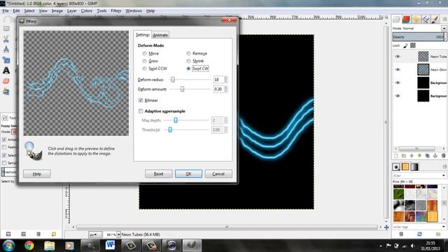Viewport: 448px width, 252px height.
Task: Open the pattern filter dropdown
Action: 443,176
